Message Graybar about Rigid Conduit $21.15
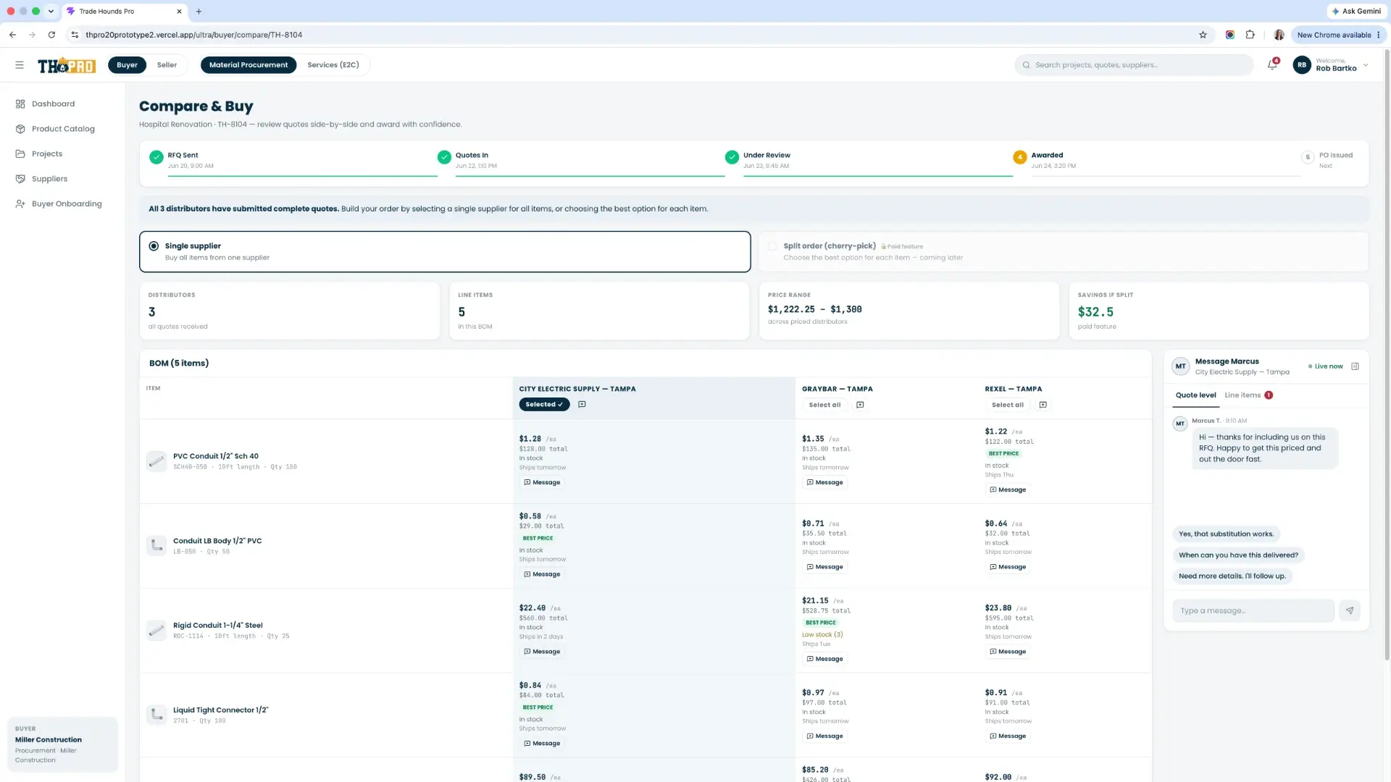The width and height of the screenshot is (1391, 782). (x=824, y=660)
